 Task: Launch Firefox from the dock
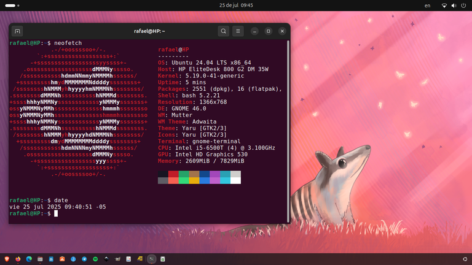point(18,259)
